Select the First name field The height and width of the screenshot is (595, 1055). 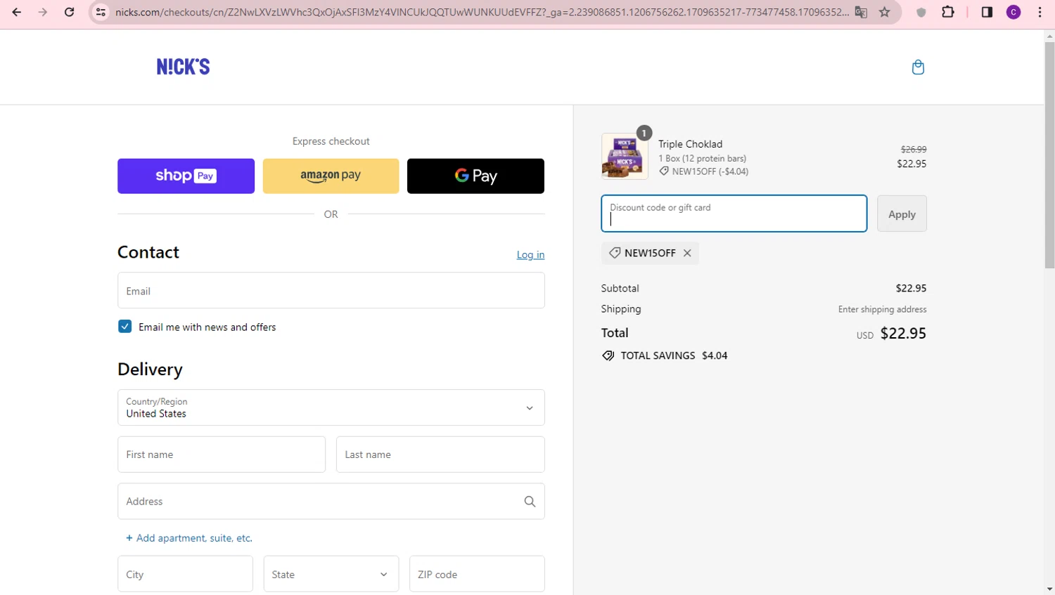(222, 455)
